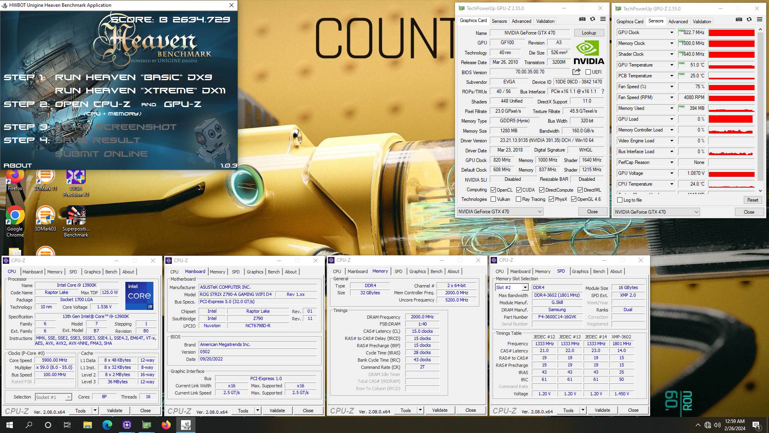Toggle the CUDA checkbox

[x=519, y=190]
